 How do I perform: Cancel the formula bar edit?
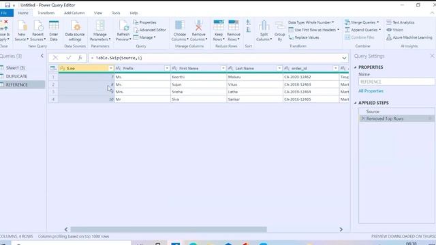click(x=55, y=58)
